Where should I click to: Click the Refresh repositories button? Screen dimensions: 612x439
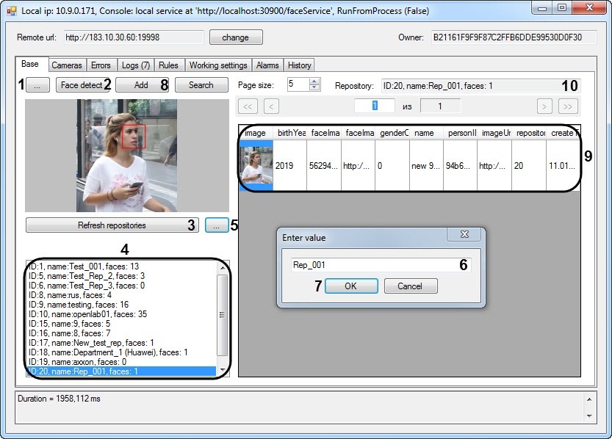pos(112,225)
